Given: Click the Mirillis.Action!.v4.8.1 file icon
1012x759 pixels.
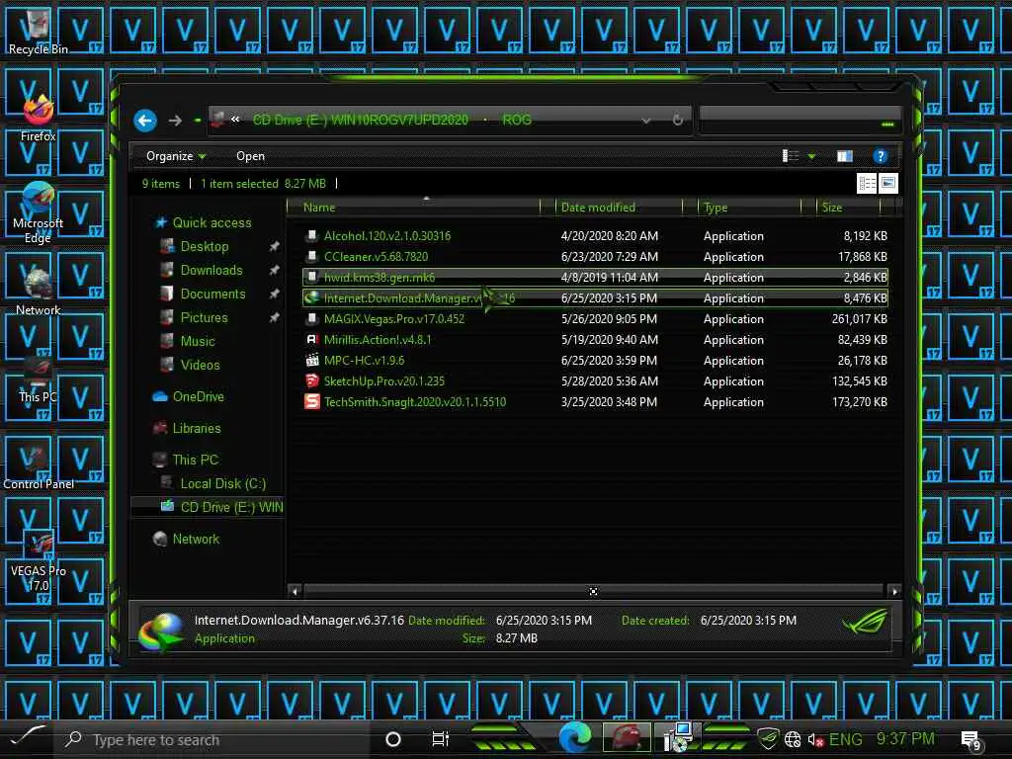Looking at the screenshot, I should coord(311,340).
